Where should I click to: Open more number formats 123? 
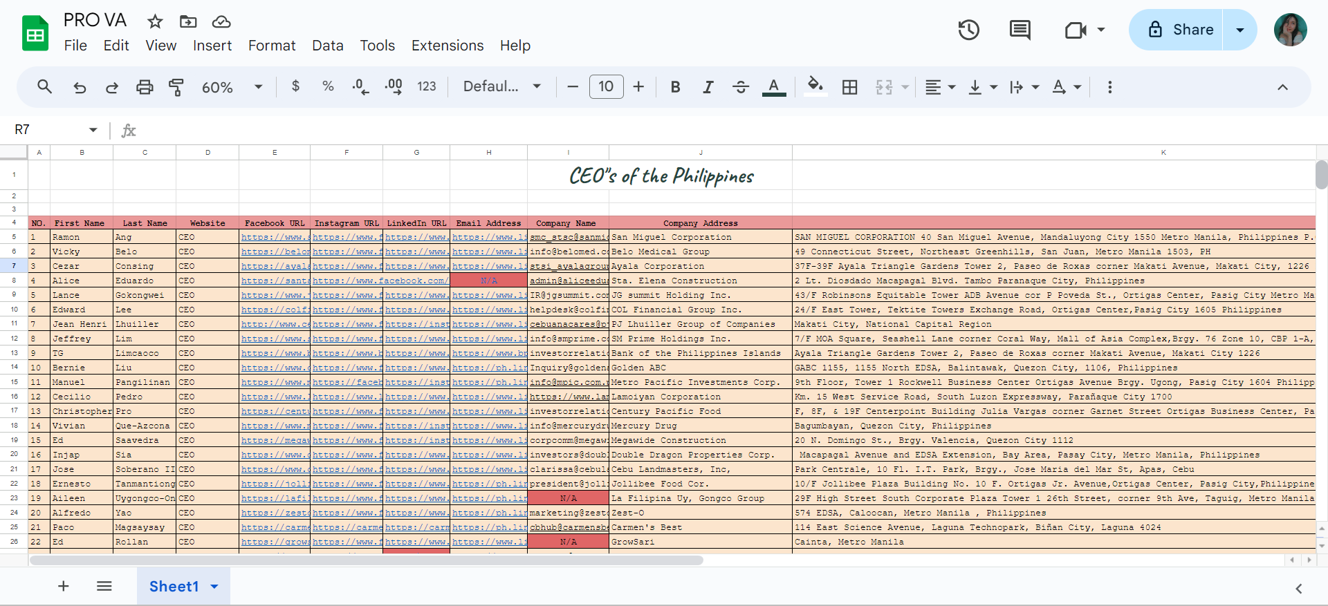(x=427, y=86)
